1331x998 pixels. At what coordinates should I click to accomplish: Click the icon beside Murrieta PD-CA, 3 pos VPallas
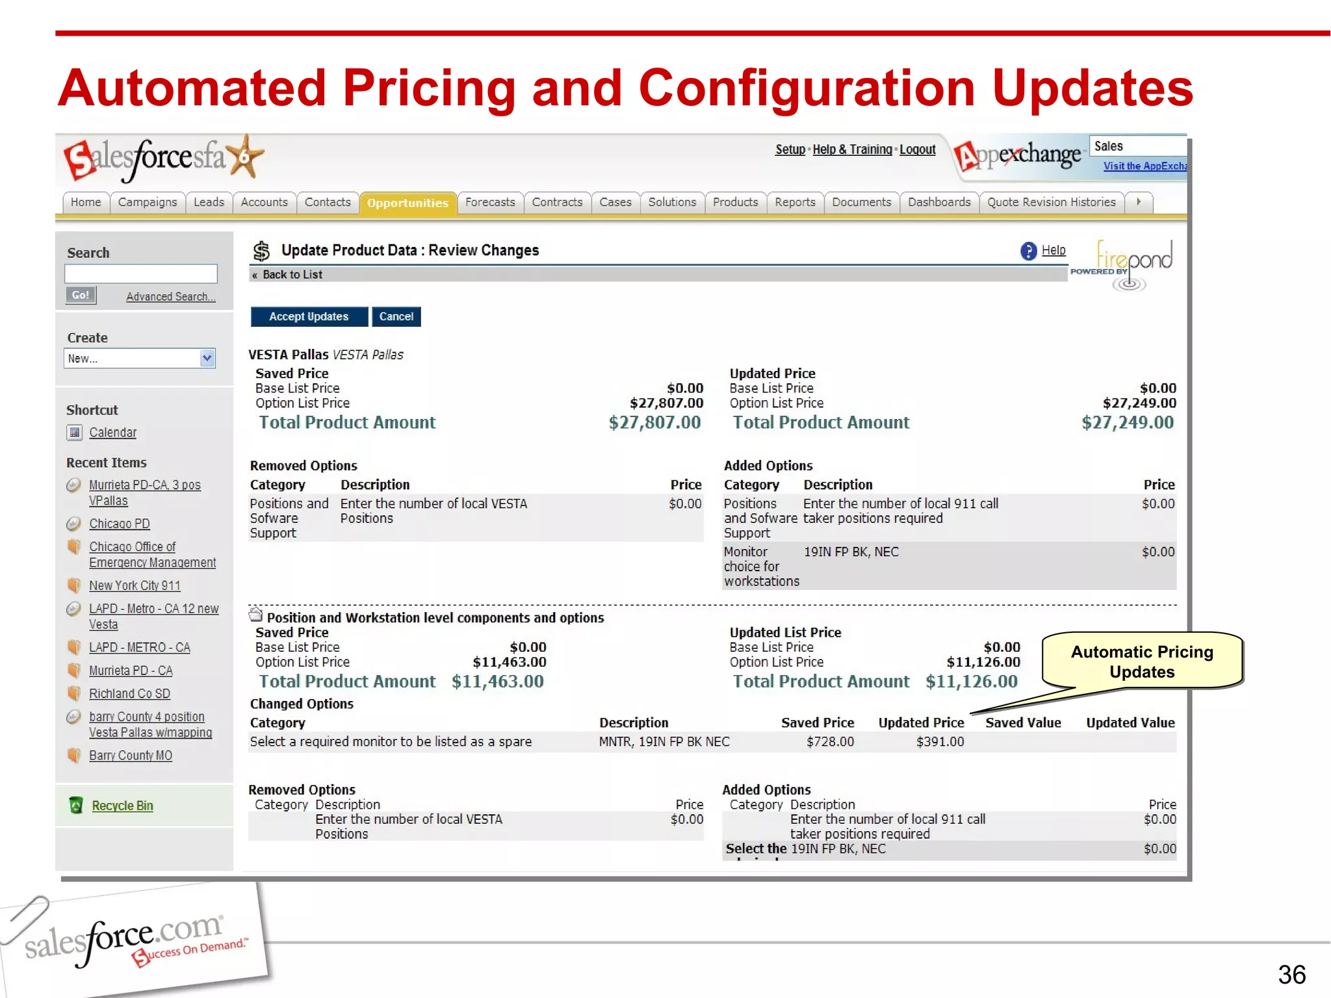74,485
